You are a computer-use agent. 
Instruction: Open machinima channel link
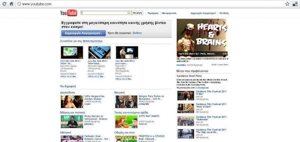click(181, 65)
